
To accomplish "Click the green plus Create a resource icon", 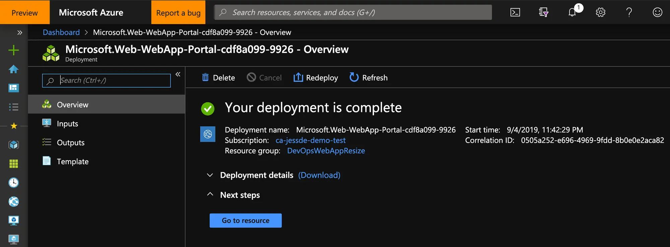I will point(14,50).
